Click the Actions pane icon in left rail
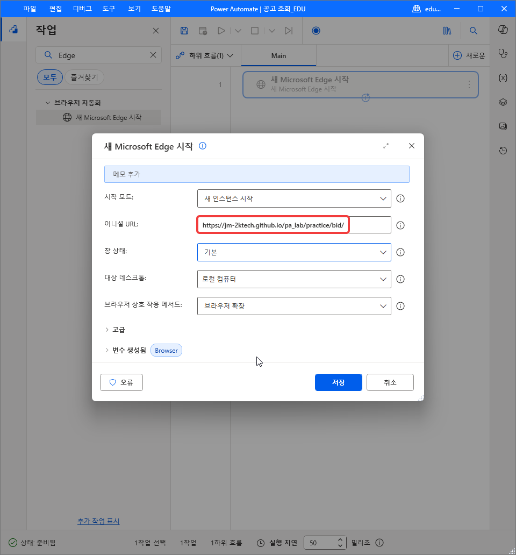The width and height of the screenshot is (516, 555). click(13, 30)
